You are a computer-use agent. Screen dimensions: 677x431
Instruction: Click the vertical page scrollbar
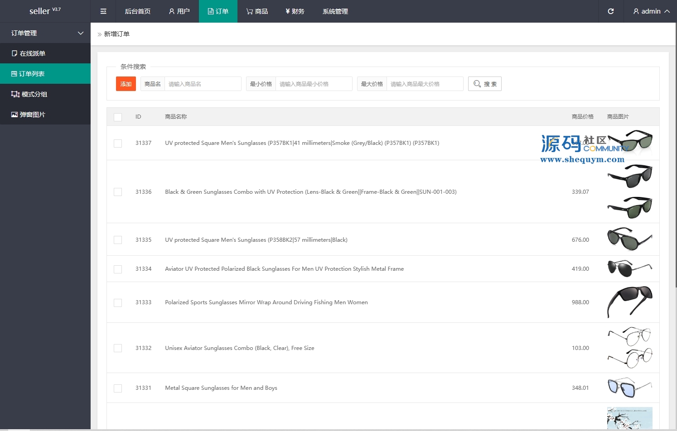[676, 154]
